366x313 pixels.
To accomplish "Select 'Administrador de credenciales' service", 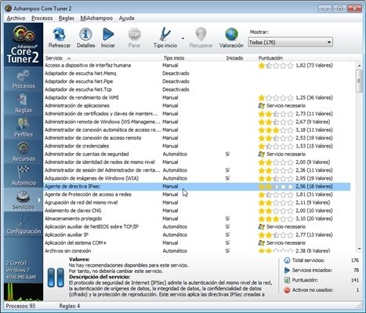I will pyautogui.click(x=77, y=146).
